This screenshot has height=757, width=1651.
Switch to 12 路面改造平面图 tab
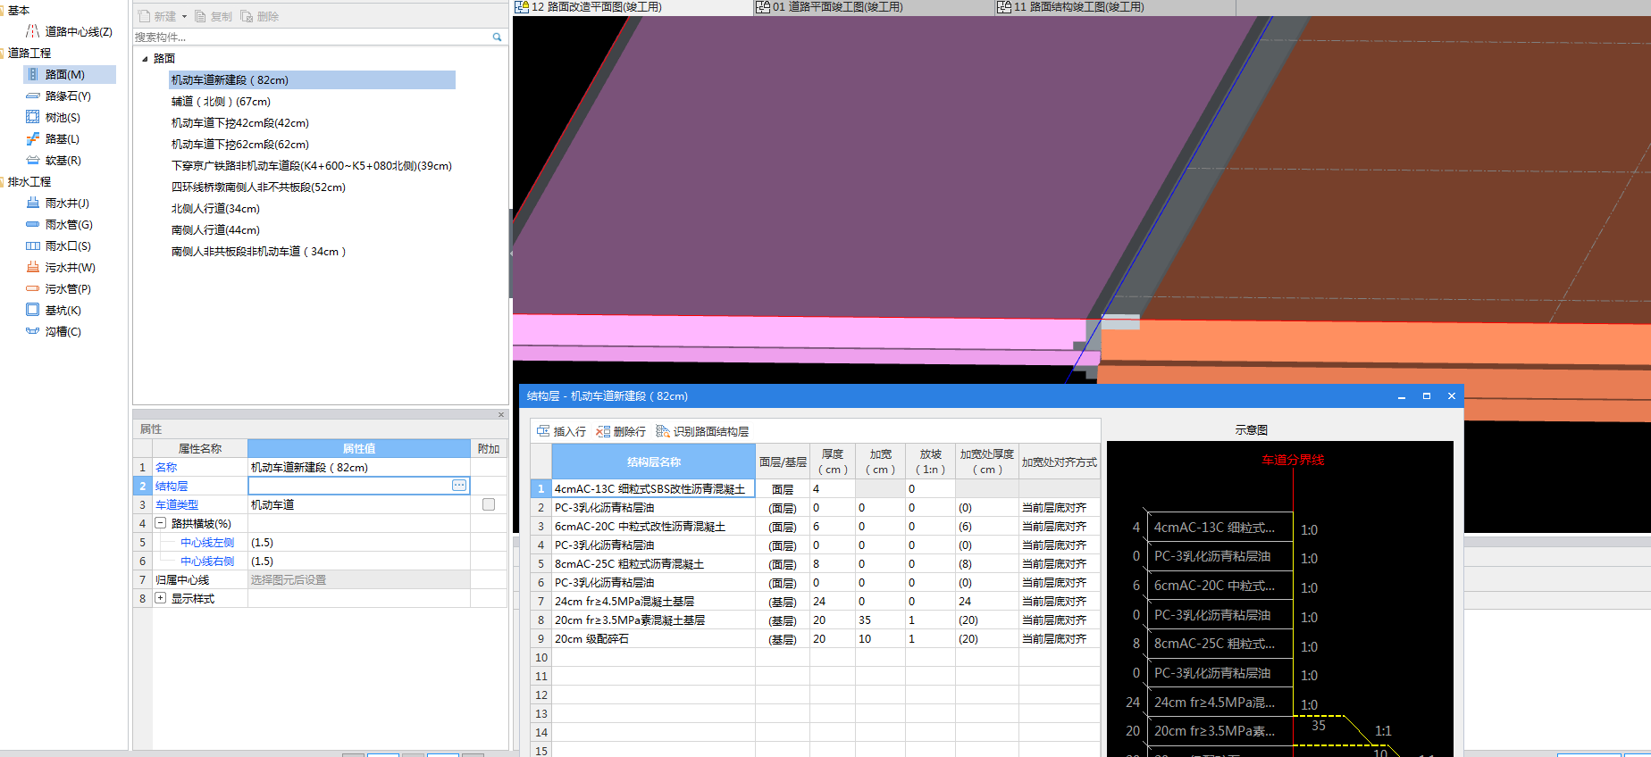(633, 7)
